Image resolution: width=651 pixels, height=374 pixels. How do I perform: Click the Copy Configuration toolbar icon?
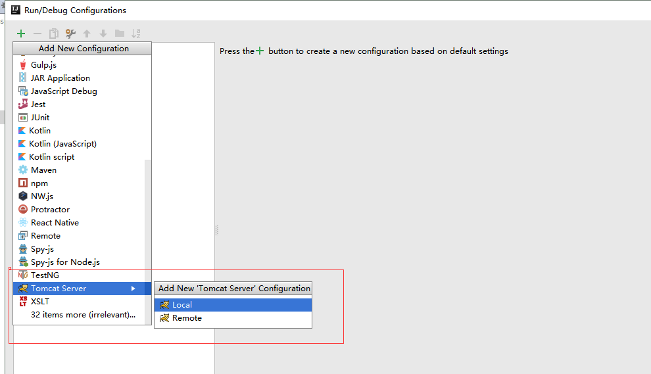pos(53,34)
